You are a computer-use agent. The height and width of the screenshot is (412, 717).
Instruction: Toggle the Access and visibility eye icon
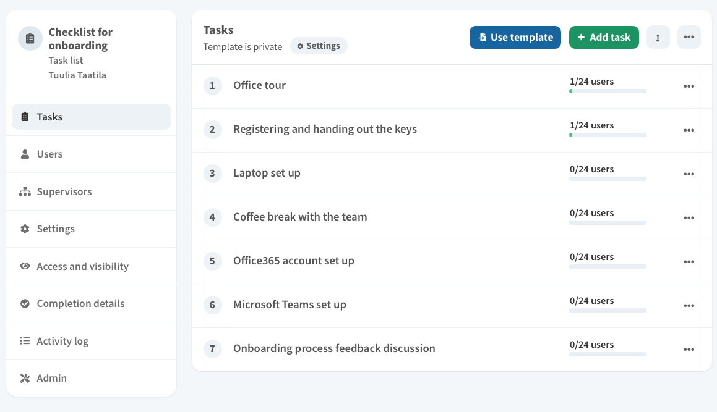[x=25, y=266]
